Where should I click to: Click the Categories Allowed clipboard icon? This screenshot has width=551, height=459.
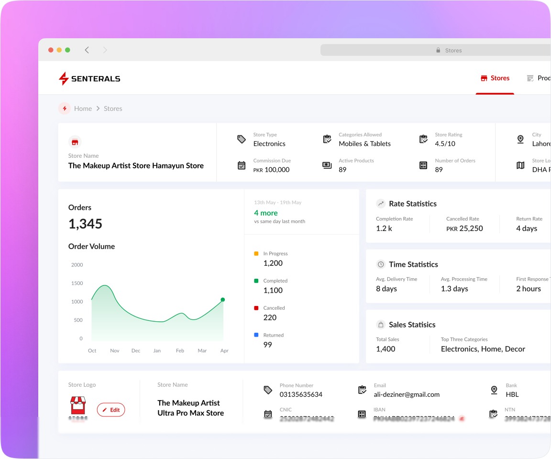(x=327, y=139)
